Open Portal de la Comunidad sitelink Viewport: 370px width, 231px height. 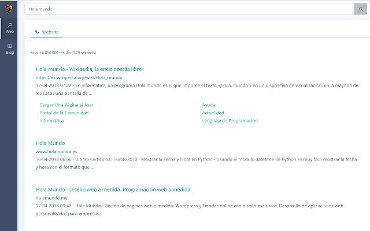pyautogui.click(x=64, y=113)
